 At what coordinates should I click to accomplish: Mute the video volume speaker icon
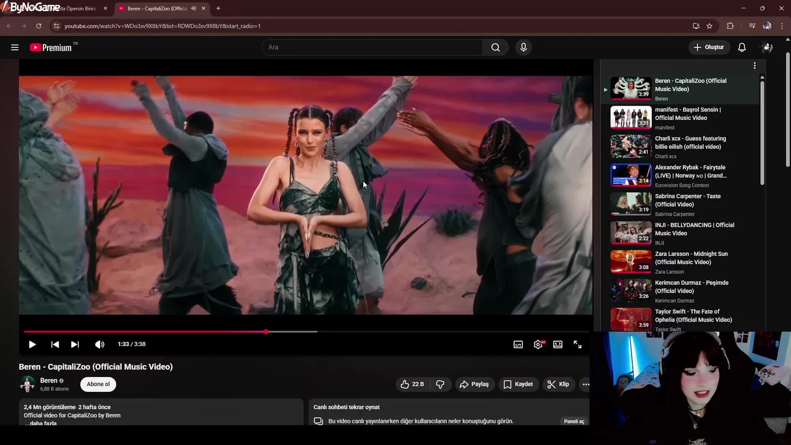(x=99, y=344)
